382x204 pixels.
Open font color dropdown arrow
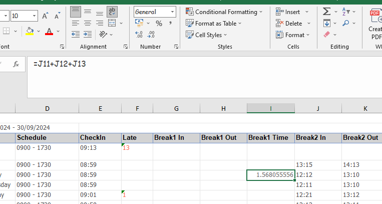pyautogui.click(x=58, y=31)
